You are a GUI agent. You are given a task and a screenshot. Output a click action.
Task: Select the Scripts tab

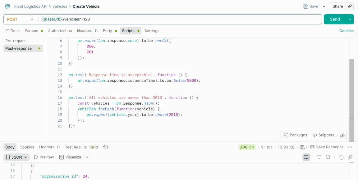(131, 31)
